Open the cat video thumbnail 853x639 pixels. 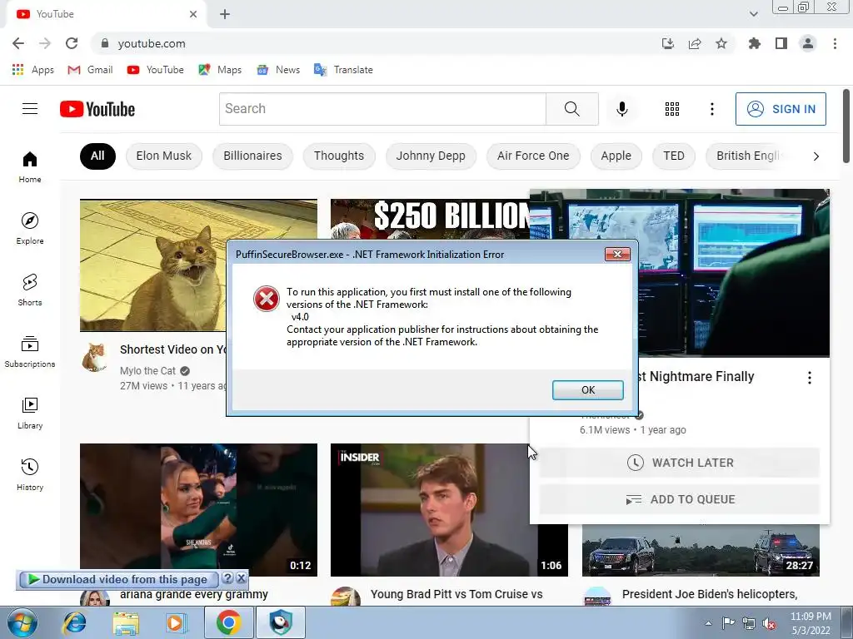(x=153, y=265)
